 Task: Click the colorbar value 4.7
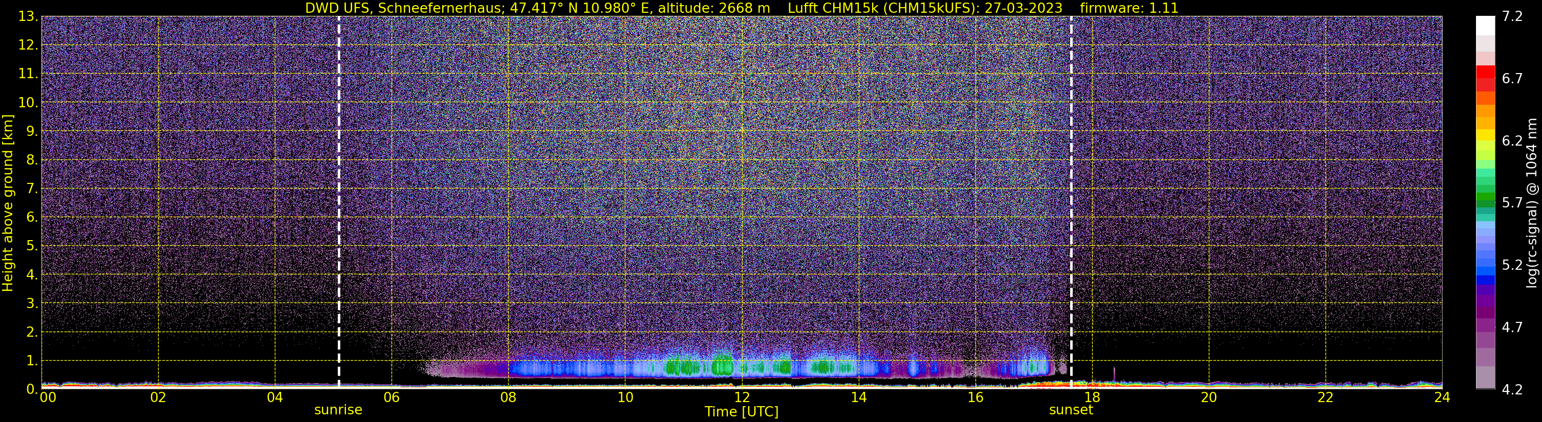1512,327
